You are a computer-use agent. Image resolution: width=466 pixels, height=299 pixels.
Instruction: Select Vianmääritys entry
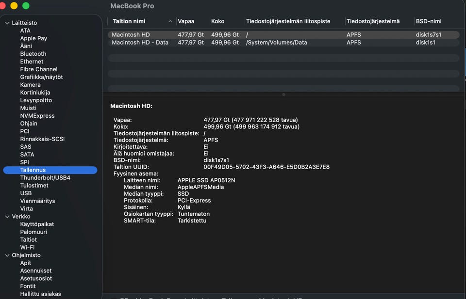pos(37,201)
